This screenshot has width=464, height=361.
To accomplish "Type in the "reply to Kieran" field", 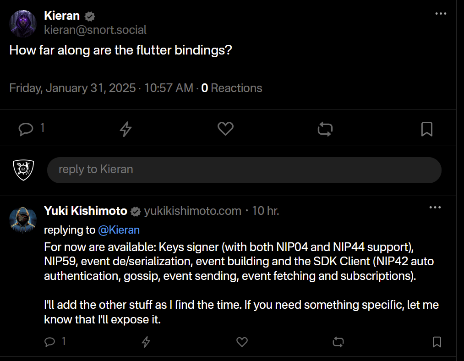I will tap(244, 170).
